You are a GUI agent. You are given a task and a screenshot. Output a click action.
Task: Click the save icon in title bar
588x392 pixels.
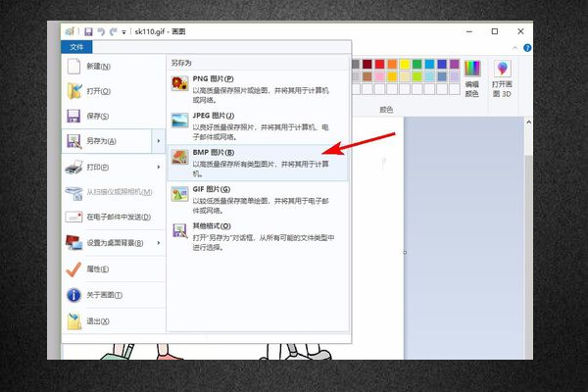tap(87, 31)
